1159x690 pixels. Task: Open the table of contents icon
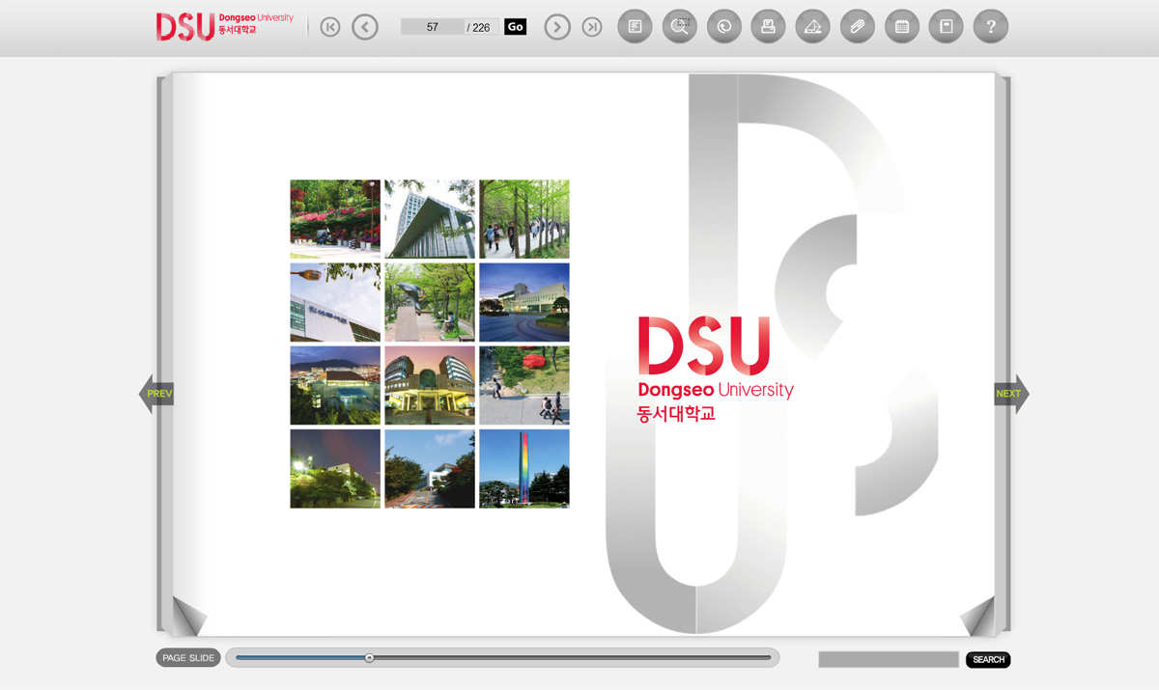(x=635, y=27)
